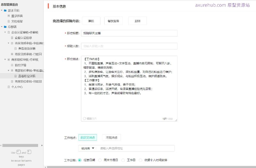The width and height of the screenshot is (256, 168).
Task: Click the 模板1/1 refresh icon
Action: pyautogui.click(x=84, y=118)
